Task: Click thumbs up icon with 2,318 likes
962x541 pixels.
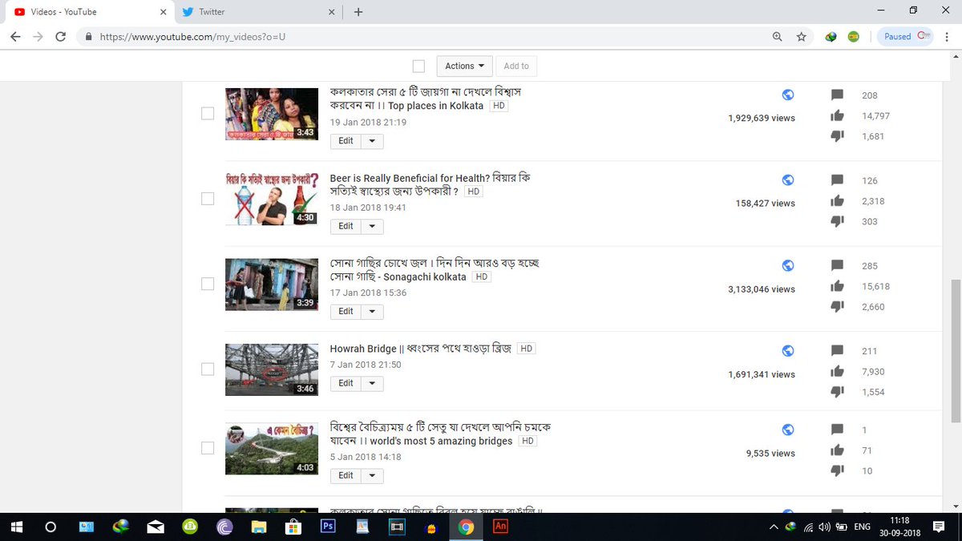Action: (837, 201)
